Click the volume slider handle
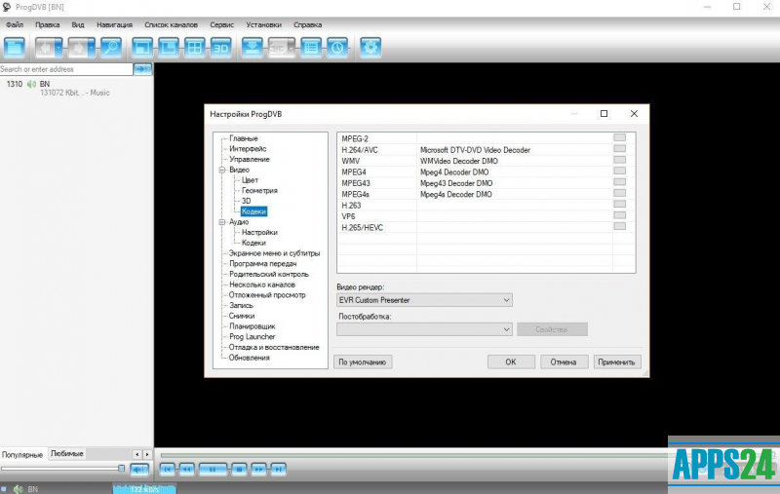This screenshot has width=780, height=494. point(121,469)
